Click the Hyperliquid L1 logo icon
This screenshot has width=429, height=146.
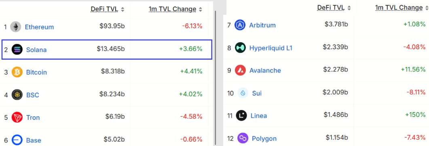(240, 48)
